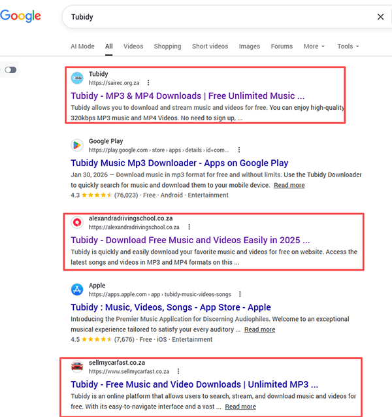
Task: Open 'Tubidy Music Mp3 Downloader' Google Play result
Action: tap(180, 163)
